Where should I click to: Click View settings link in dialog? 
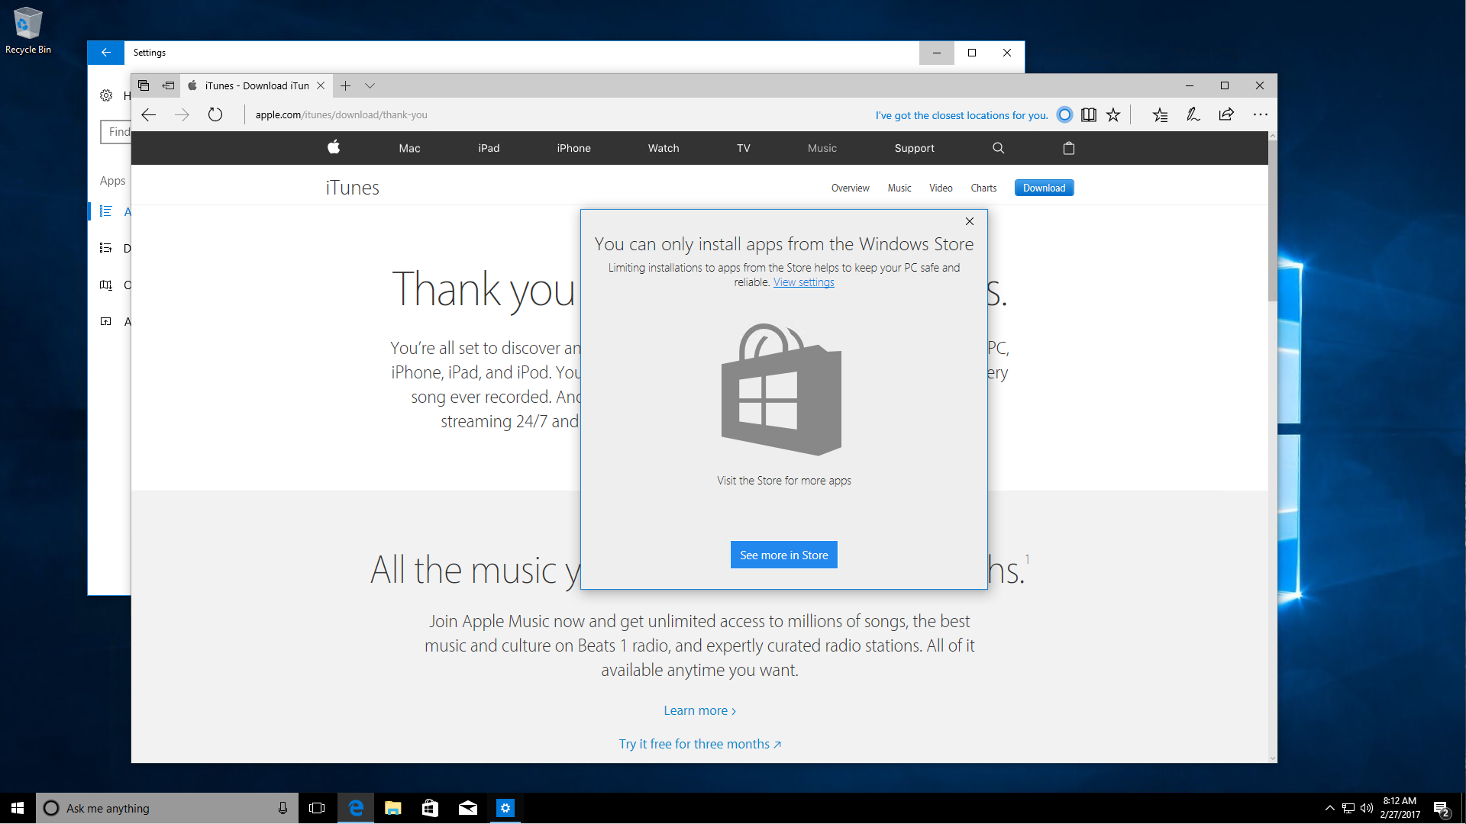[803, 282]
